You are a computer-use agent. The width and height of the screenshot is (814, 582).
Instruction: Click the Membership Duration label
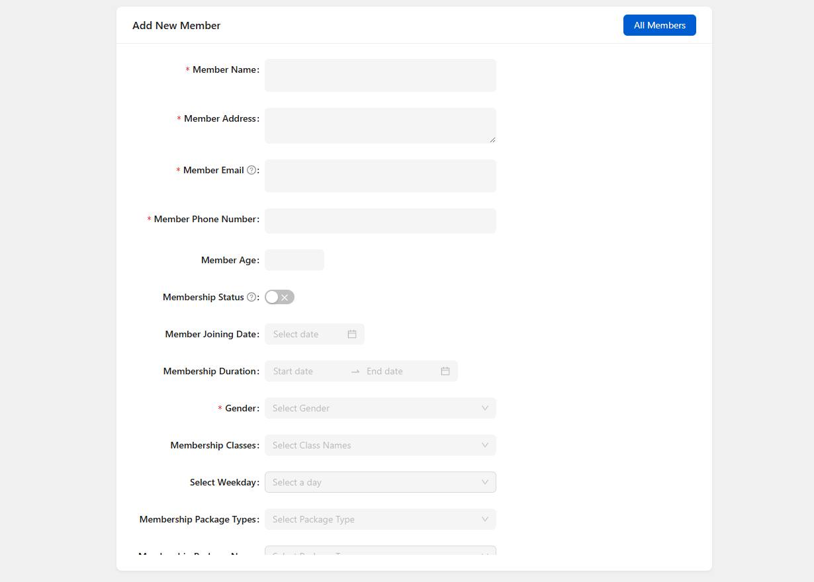pos(210,371)
